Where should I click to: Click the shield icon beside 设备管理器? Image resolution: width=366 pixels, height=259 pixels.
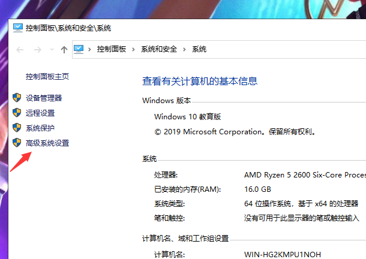pos(17,98)
